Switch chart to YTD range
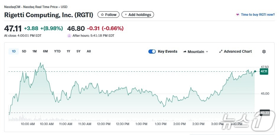Image resolution: width=279 pixels, height=135 pixels. [57, 51]
